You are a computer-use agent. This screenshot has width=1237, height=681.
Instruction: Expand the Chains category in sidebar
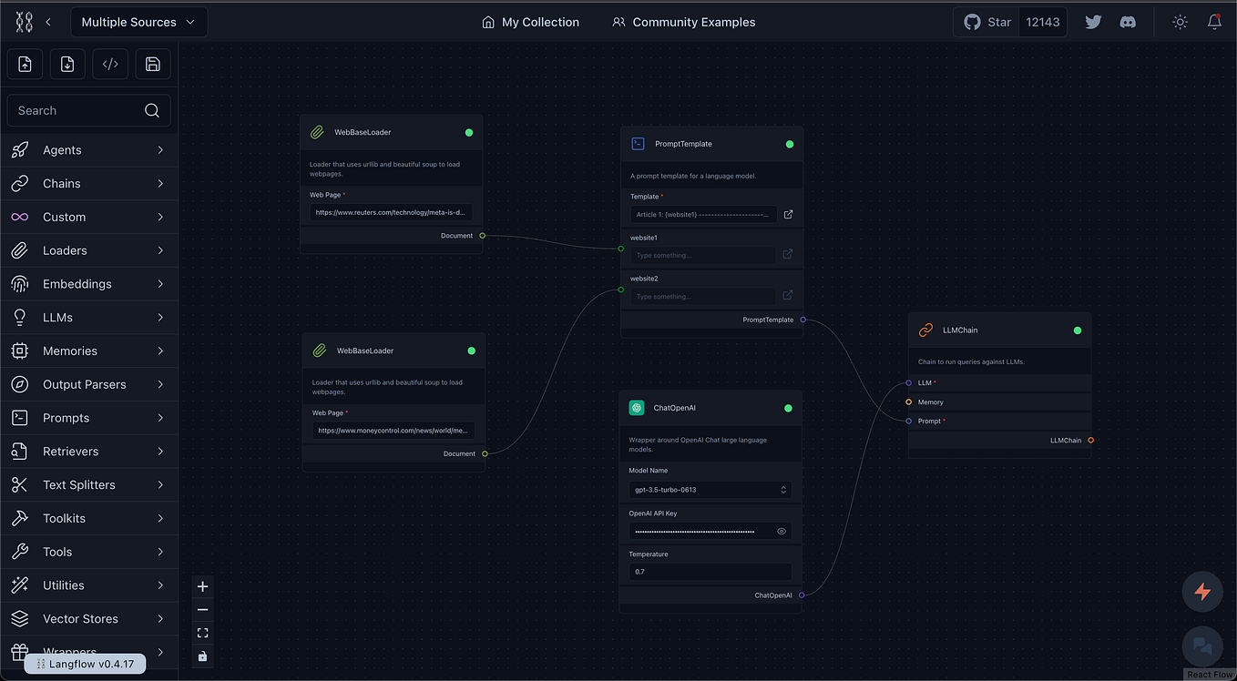[x=88, y=183]
